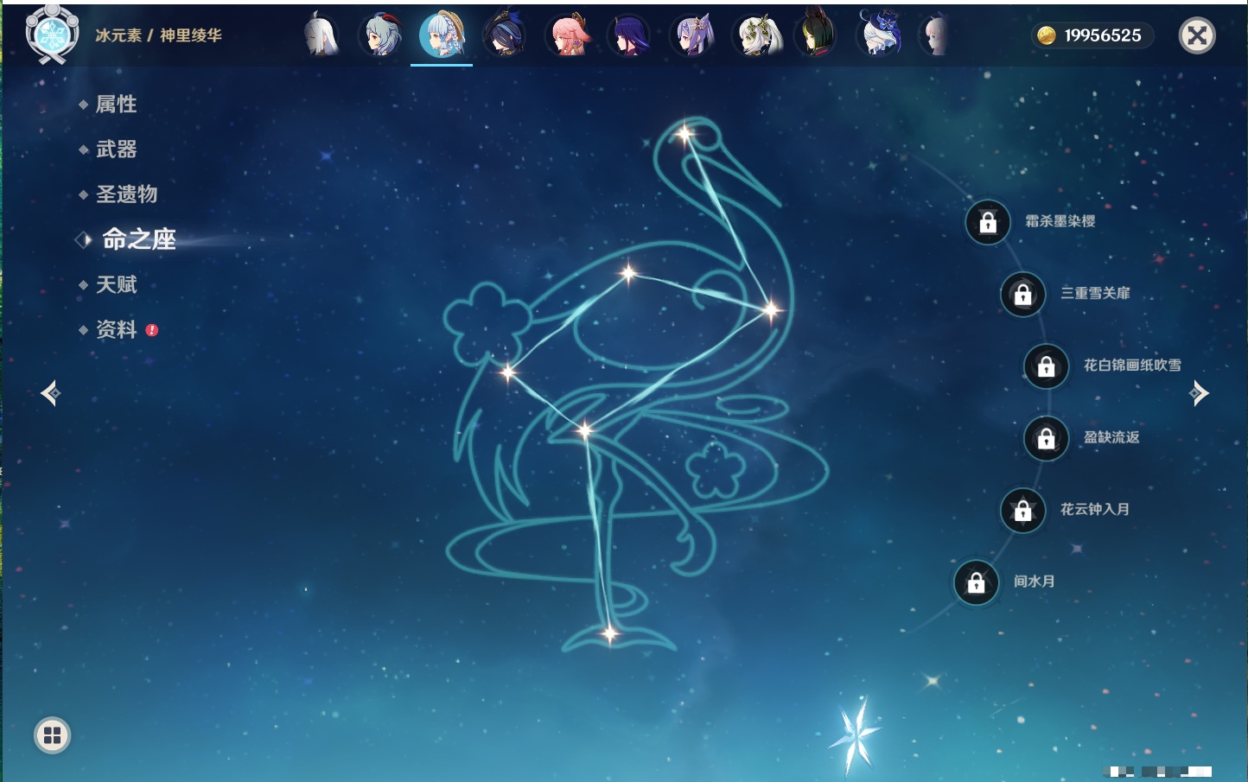This screenshot has height=782, width=1248.
Task: Click the Cryo element snowflake emblem
Action: pyautogui.click(x=52, y=35)
